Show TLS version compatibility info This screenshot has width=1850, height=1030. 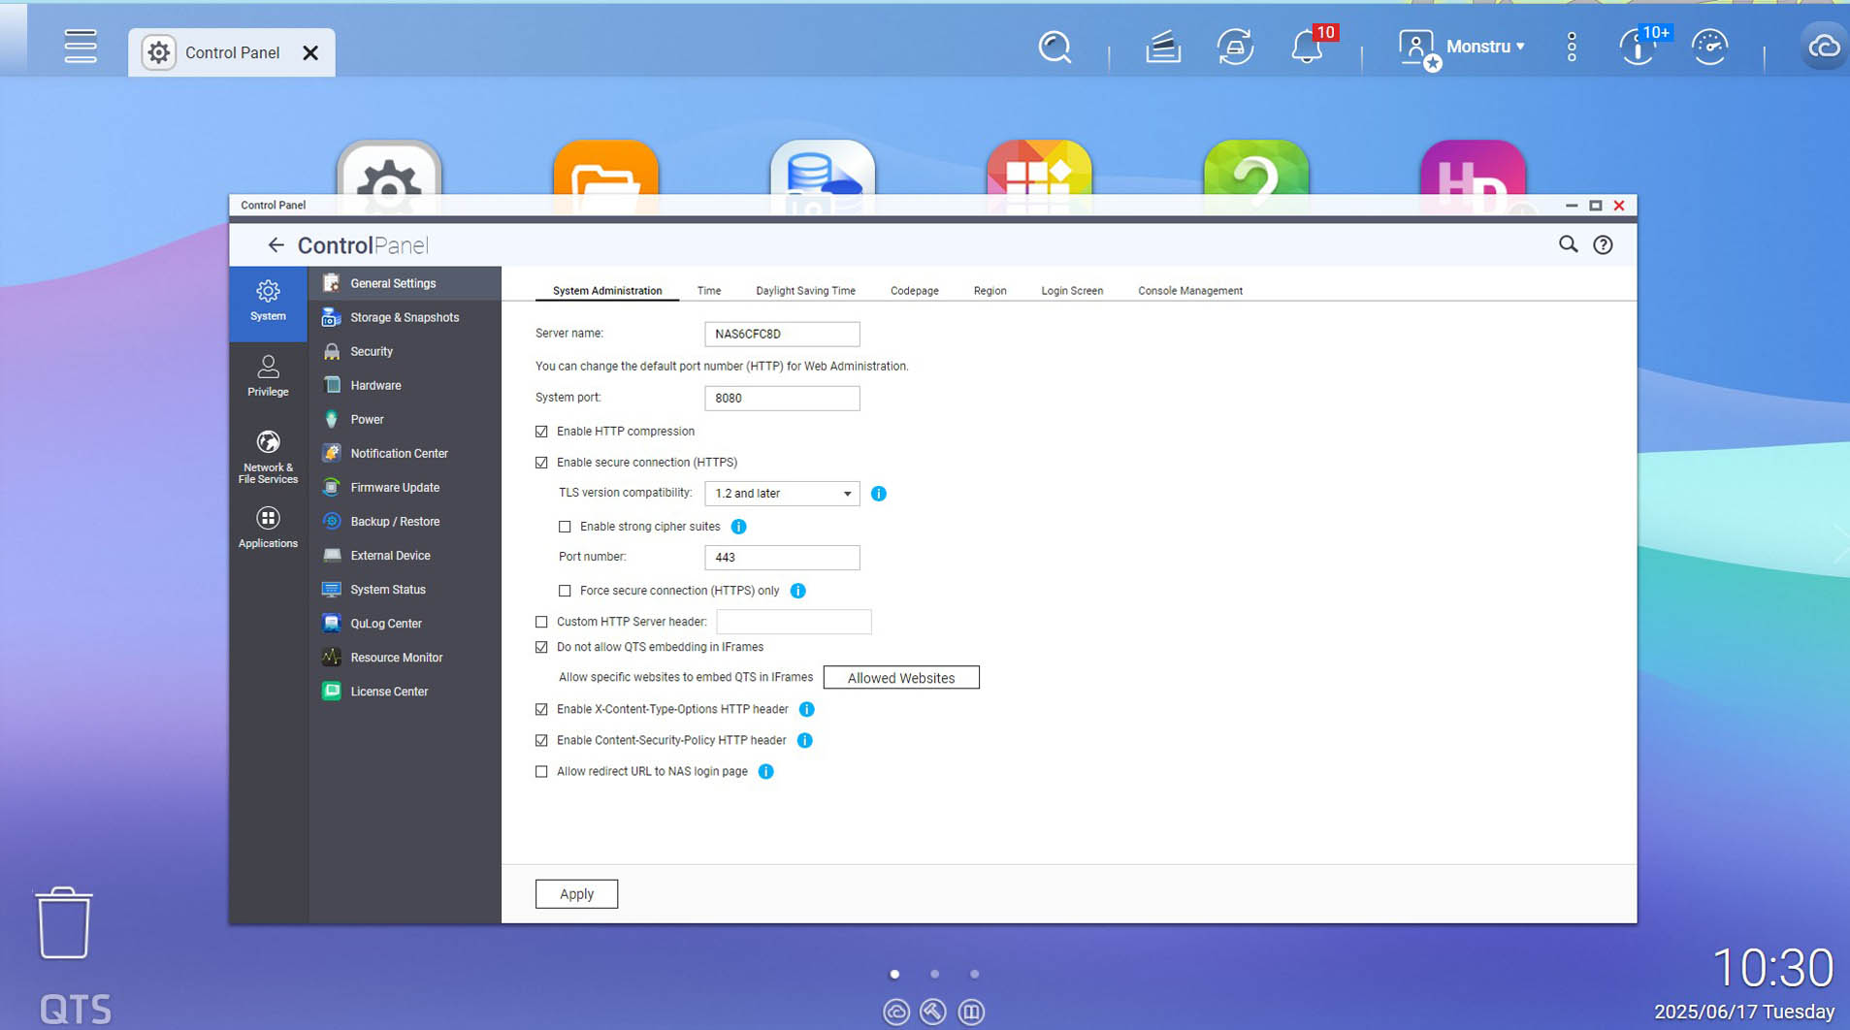(x=879, y=494)
